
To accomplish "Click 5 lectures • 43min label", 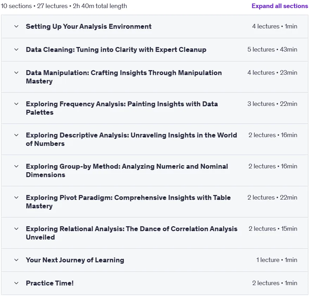I will (272, 49).
